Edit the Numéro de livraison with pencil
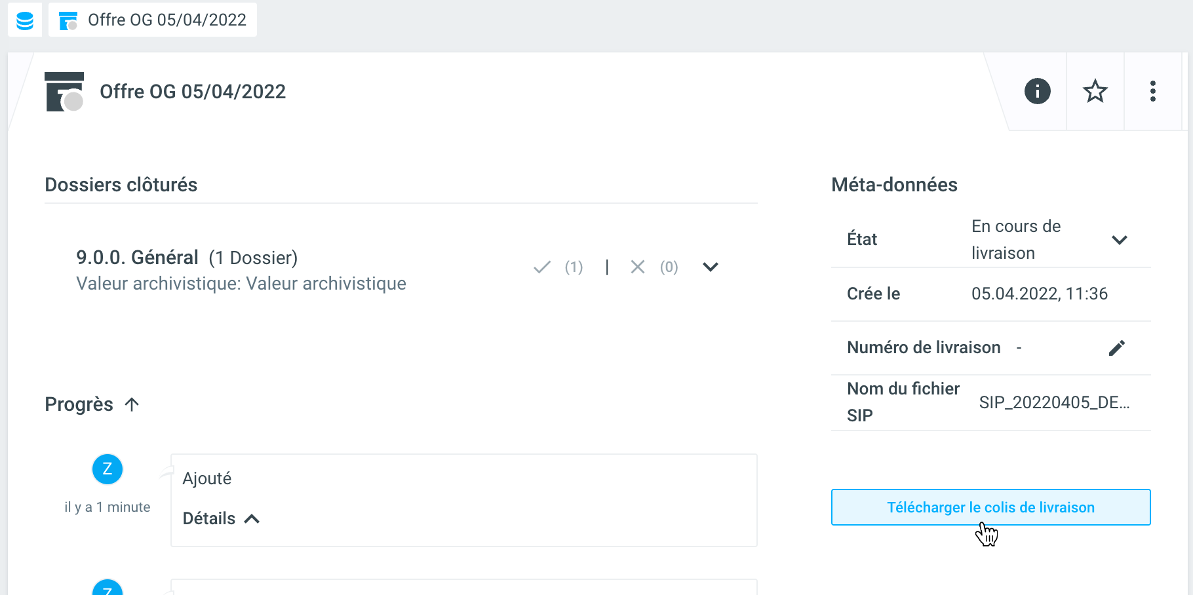This screenshot has height=595, width=1193. [x=1116, y=348]
